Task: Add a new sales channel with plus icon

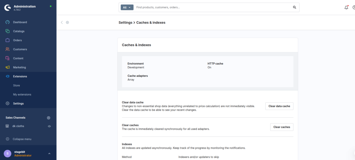Action: tap(49, 118)
